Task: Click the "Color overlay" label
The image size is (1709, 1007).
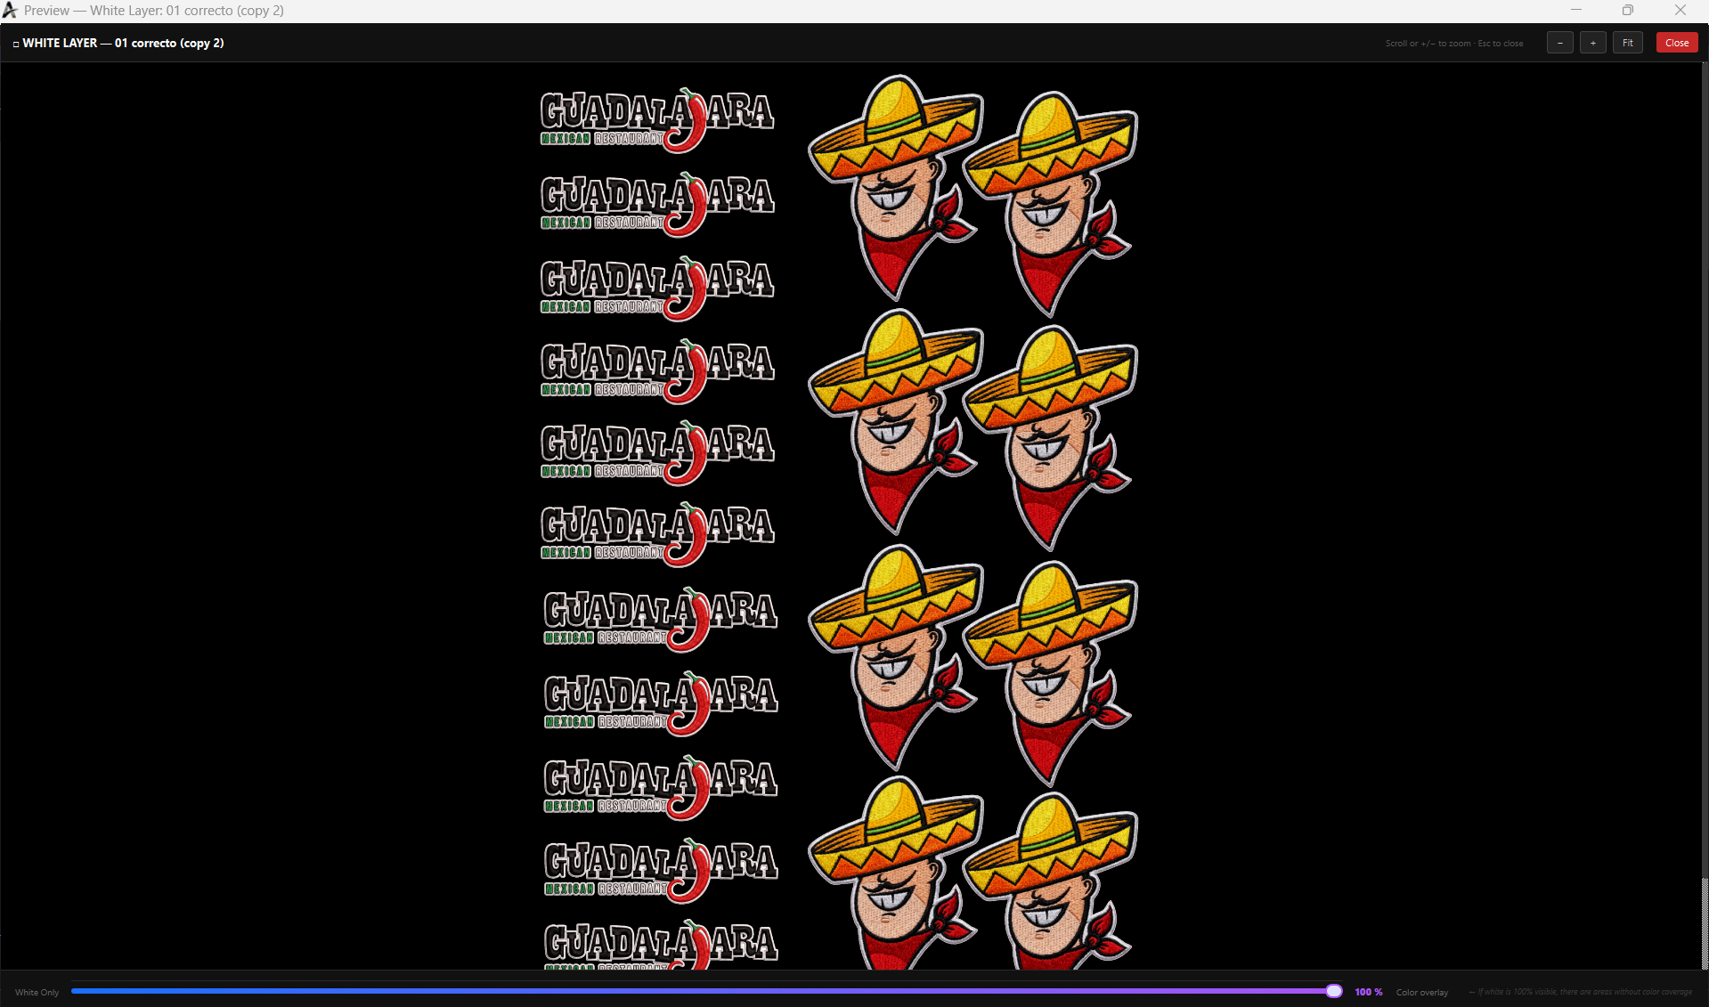Action: tap(1421, 992)
